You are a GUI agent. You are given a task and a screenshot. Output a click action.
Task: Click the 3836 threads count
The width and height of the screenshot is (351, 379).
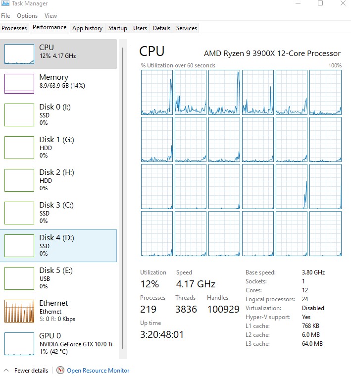186,309
